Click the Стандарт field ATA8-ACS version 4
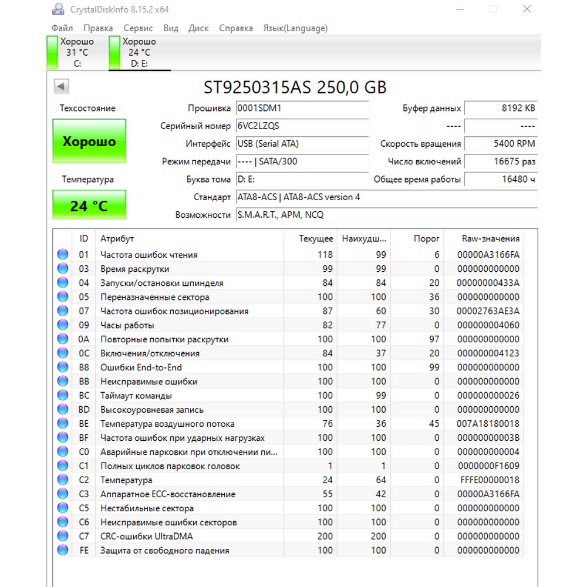The image size is (587, 587). (x=387, y=197)
